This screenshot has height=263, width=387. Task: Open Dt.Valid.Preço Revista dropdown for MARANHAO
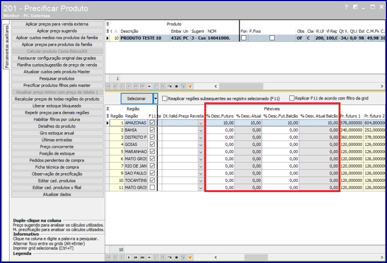point(201,152)
